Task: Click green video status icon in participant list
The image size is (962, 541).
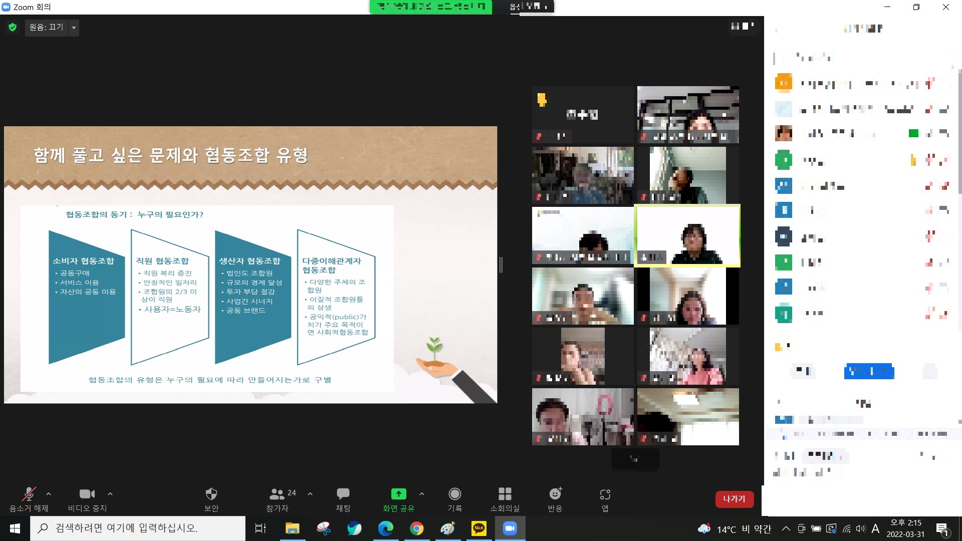Action: click(x=913, y=133)
